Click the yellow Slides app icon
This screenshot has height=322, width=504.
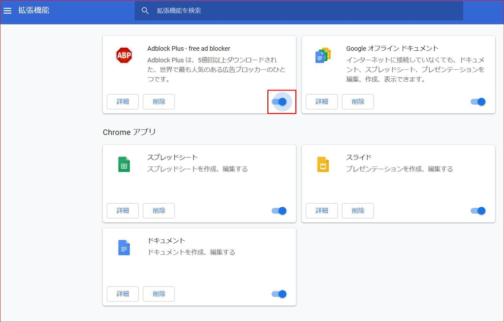[x=323, y=164]
